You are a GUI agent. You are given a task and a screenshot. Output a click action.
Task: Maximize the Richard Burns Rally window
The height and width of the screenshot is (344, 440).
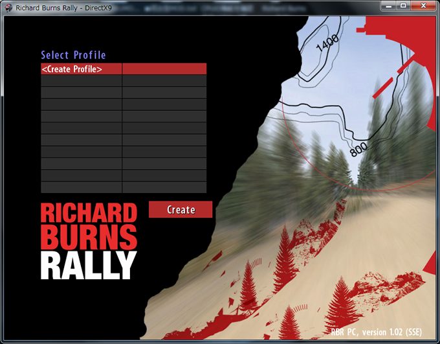coord(404,5)
